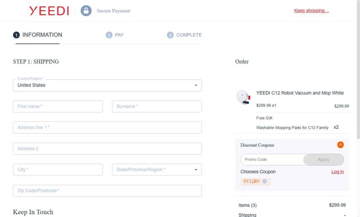Screen dimensions: 360x217
Task: Click the $299.99 x1 price text
Action: click(x=266, y=105)
